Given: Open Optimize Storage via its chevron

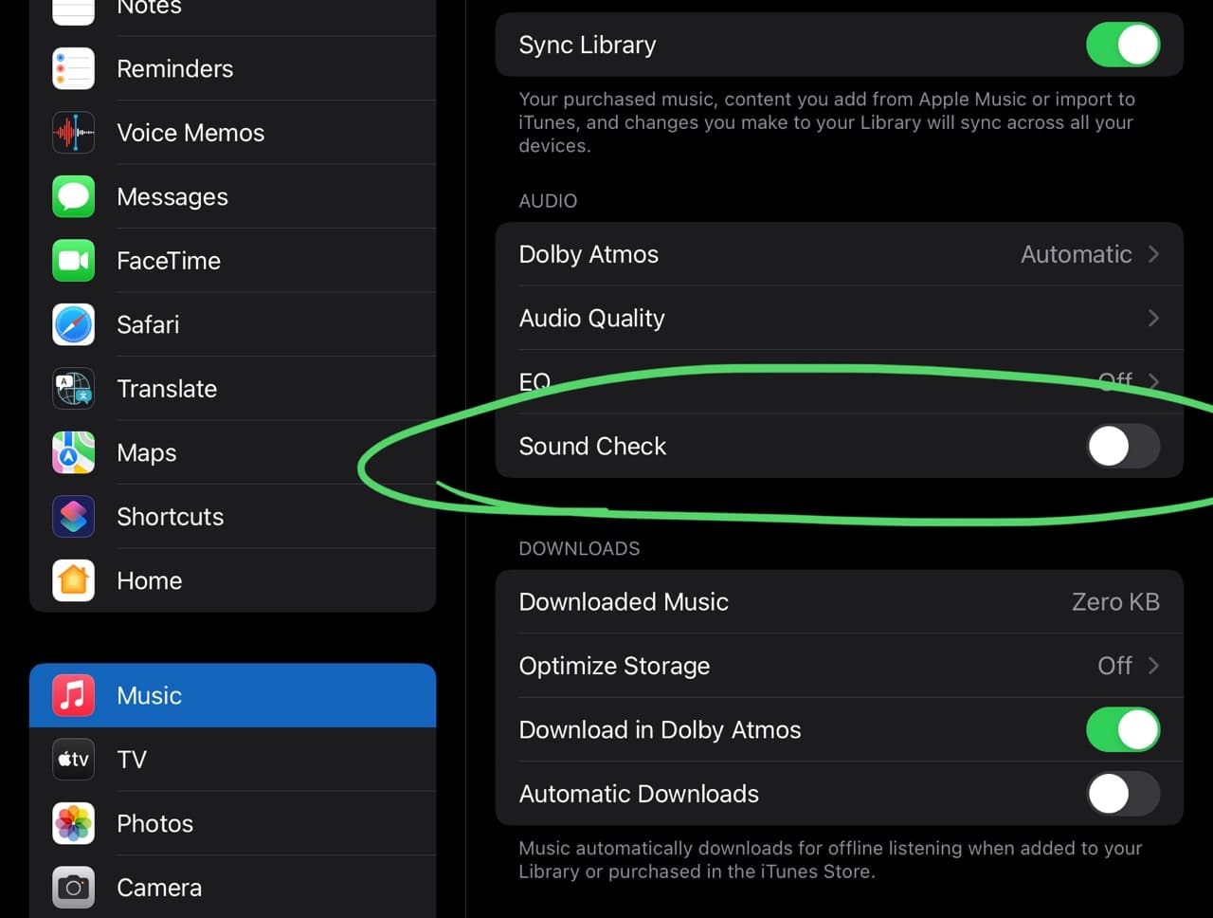Looking at the screenshot, I should click(1153, 666).
